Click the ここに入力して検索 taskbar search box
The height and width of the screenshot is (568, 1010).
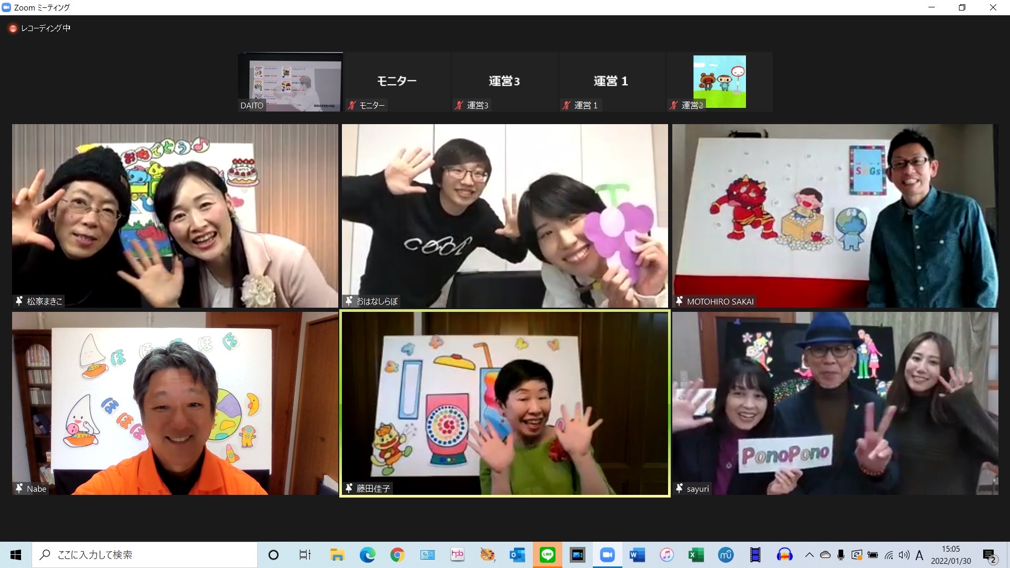click(145, 555)
